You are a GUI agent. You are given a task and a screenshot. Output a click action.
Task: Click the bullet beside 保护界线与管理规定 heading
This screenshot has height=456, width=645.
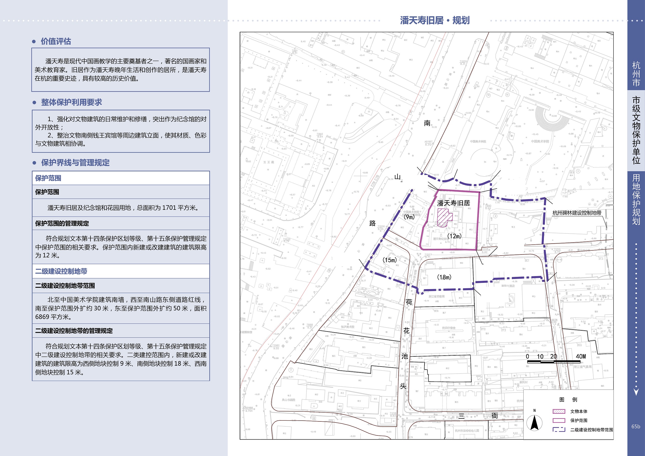point(34,163)
